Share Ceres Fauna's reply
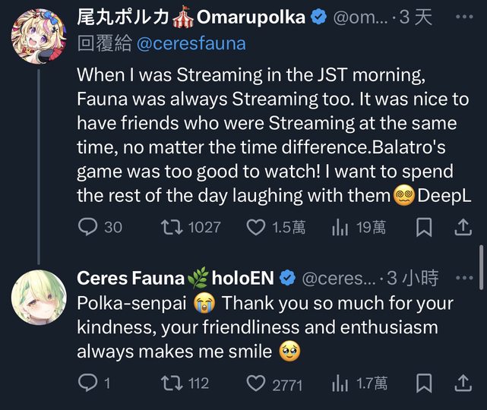This screenshot has height=410, width=487. pos(463,383)
